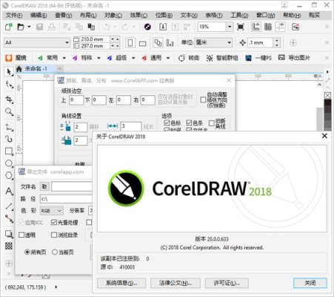Click the Show rulers icon
The image size is (334, 297).
tap(255, 27)
